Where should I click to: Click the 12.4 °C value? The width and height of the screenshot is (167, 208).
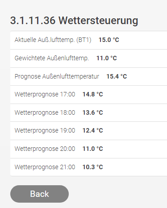[x=93, y=130]
